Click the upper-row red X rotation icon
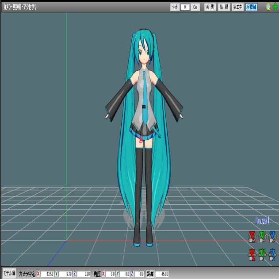The height and width of the screenshot is (279, 279). click(252, 237)
